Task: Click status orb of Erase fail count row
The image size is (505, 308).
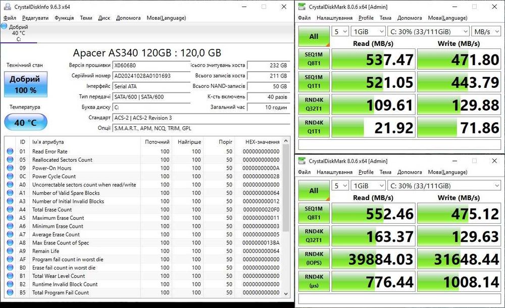Action: tap(10, 268)
